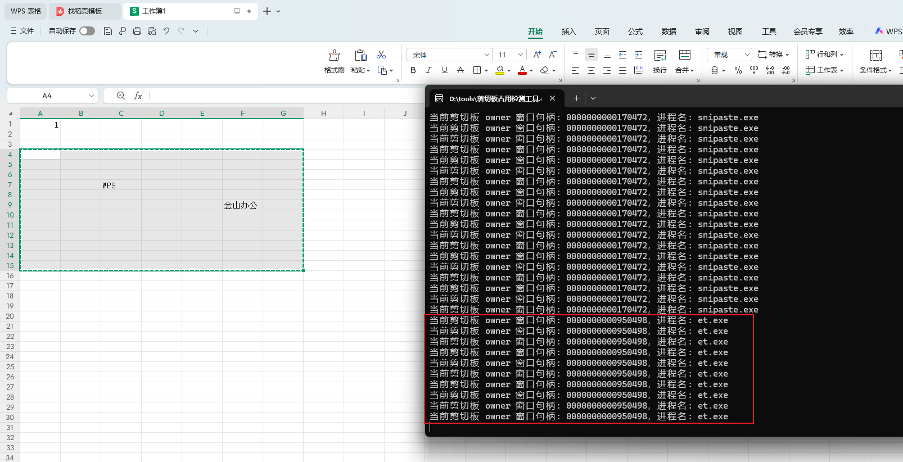This screenshot has height=462, width=903.
Task: Center cell text horizontally
Action: pyautogui.click(x=591, y=70)
